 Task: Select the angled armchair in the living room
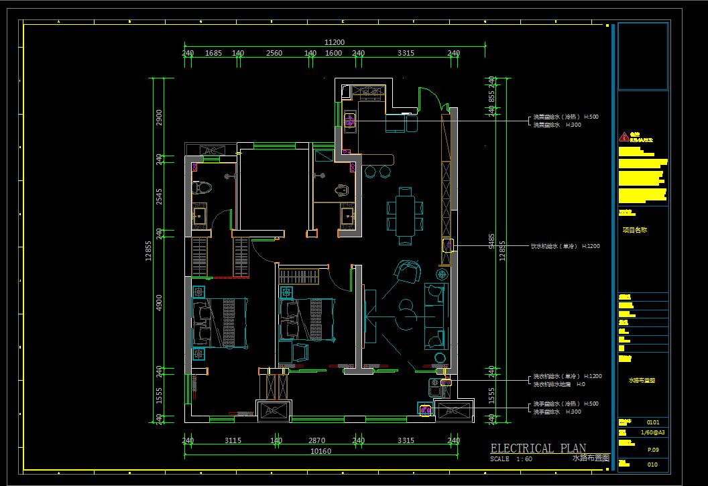point(407,271)
